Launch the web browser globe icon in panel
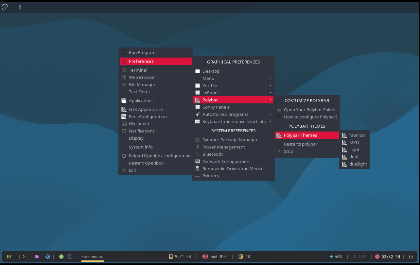420x265 pixels. click(48, 257)
